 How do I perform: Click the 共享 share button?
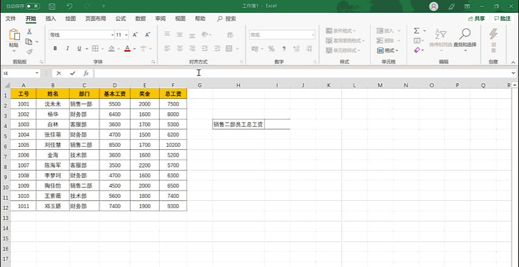[x=476, y=19]
